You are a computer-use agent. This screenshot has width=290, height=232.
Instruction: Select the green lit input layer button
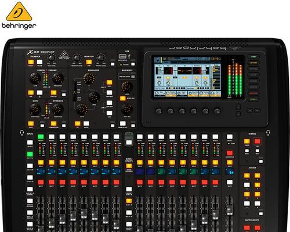pos(30,154)
